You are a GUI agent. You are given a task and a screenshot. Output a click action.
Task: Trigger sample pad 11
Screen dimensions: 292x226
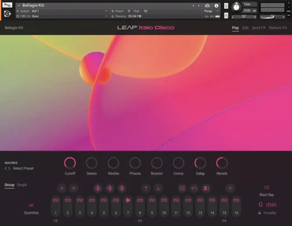(x=176, y=207)
